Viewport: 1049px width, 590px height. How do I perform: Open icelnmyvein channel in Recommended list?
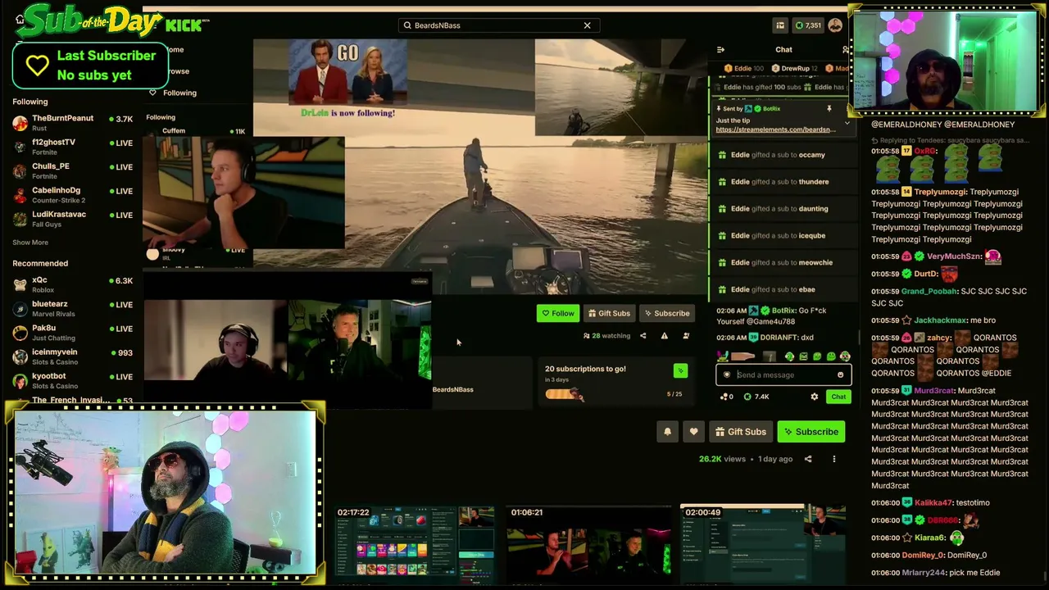[x=73, y=356]
